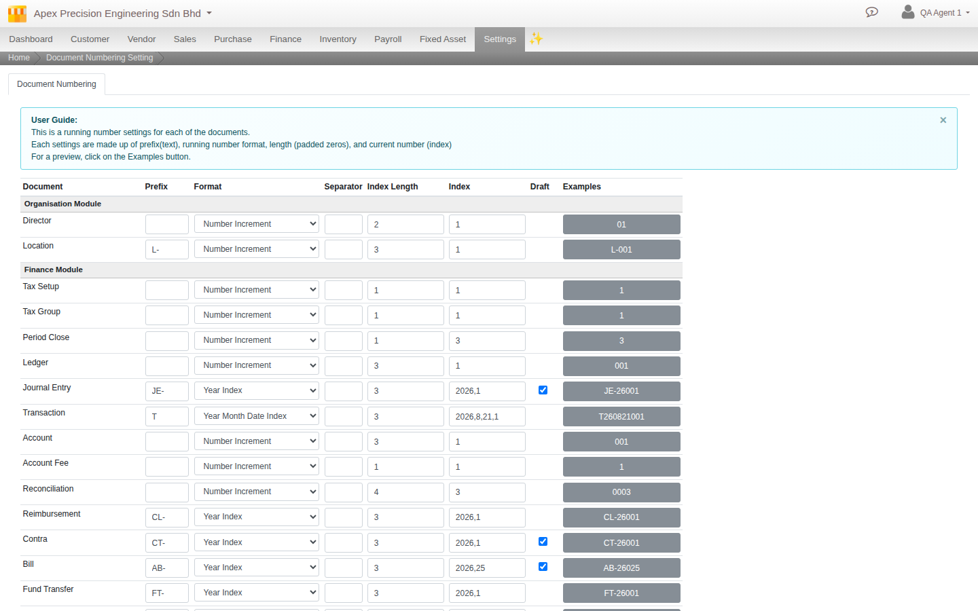Open the Inventory menu
Viewport: 978px width, 611px height.
point(338,39)
